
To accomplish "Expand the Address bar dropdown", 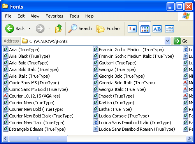I will (x=167, y=41).
